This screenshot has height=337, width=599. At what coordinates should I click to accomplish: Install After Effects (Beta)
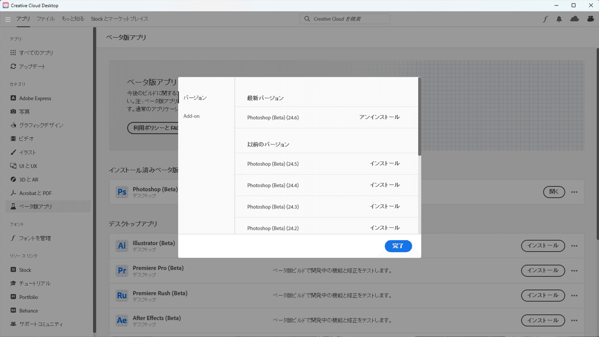(x=543, y=321)
